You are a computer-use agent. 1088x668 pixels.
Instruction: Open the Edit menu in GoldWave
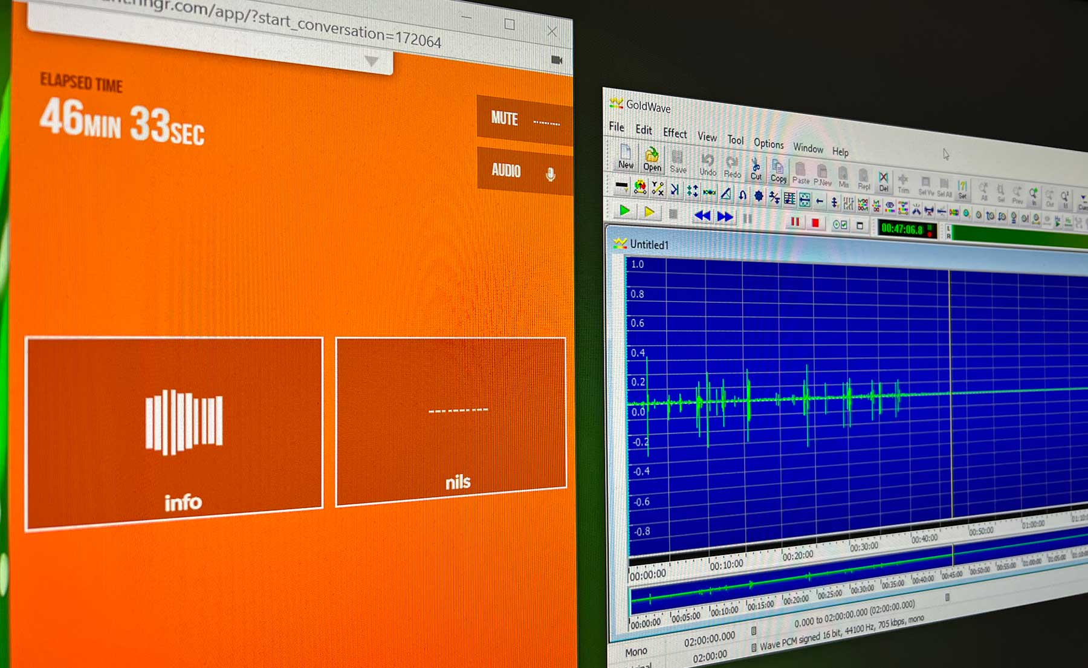tap(643, 130)
